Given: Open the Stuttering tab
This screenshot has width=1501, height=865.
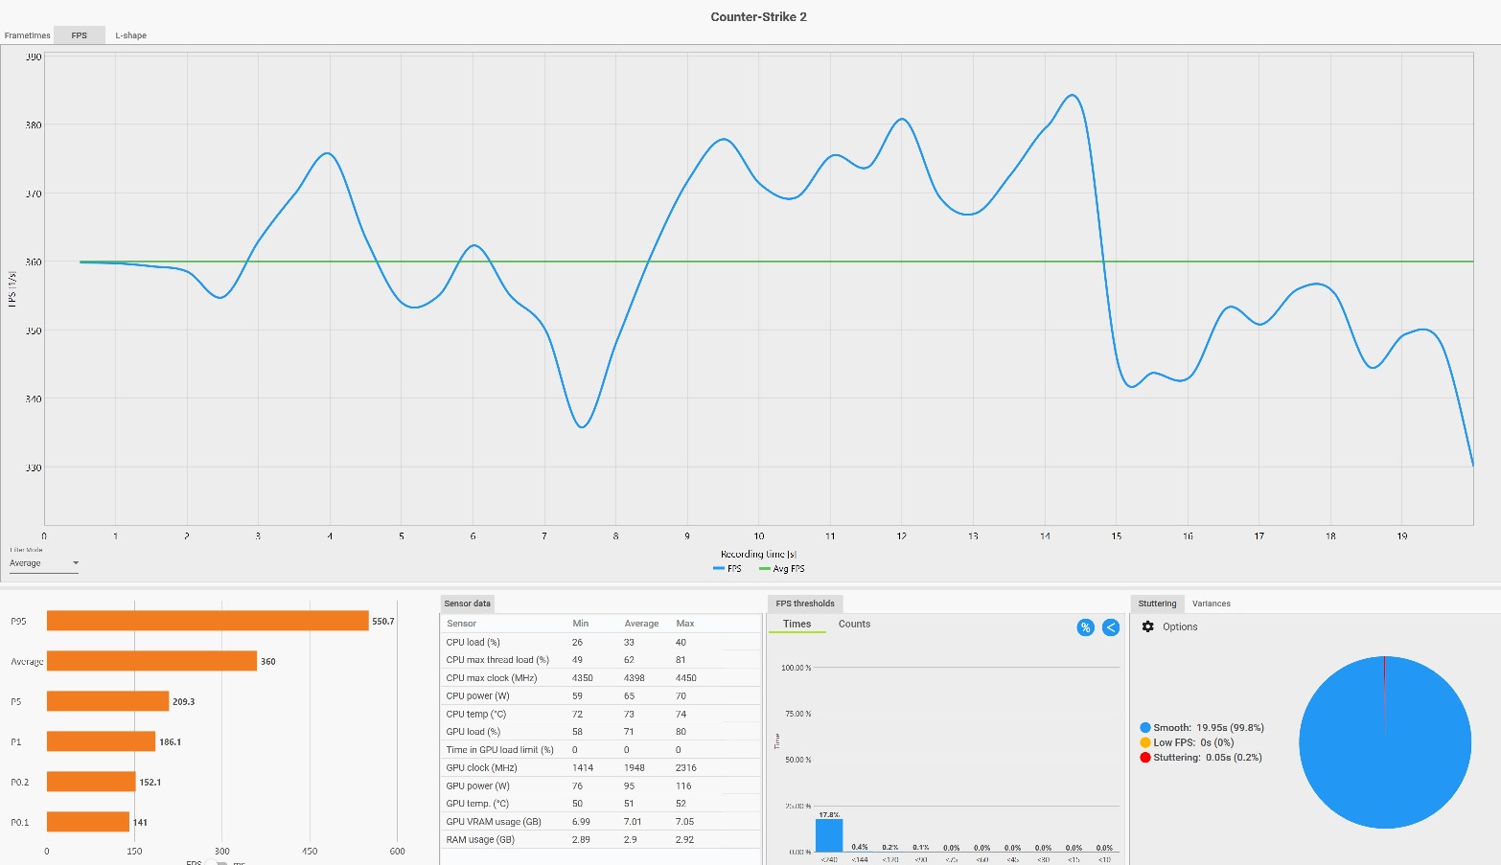Looking at the screenshot, I should pyautogui.click(x=1157, y=603).
